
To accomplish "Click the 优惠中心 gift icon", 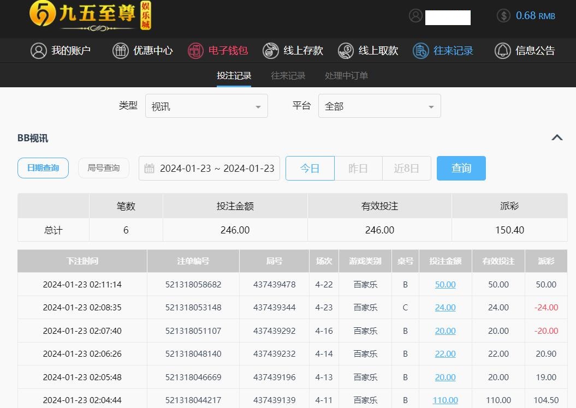I will click(121, 51).
